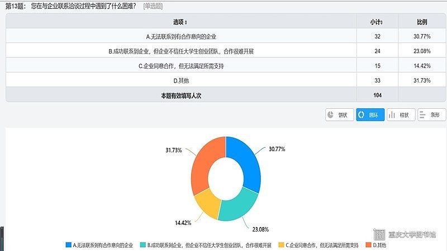Show results as 柱状 column chart

click(401, 115)
